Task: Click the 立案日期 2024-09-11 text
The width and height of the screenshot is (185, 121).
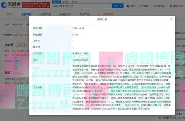Action: (16, 79)
